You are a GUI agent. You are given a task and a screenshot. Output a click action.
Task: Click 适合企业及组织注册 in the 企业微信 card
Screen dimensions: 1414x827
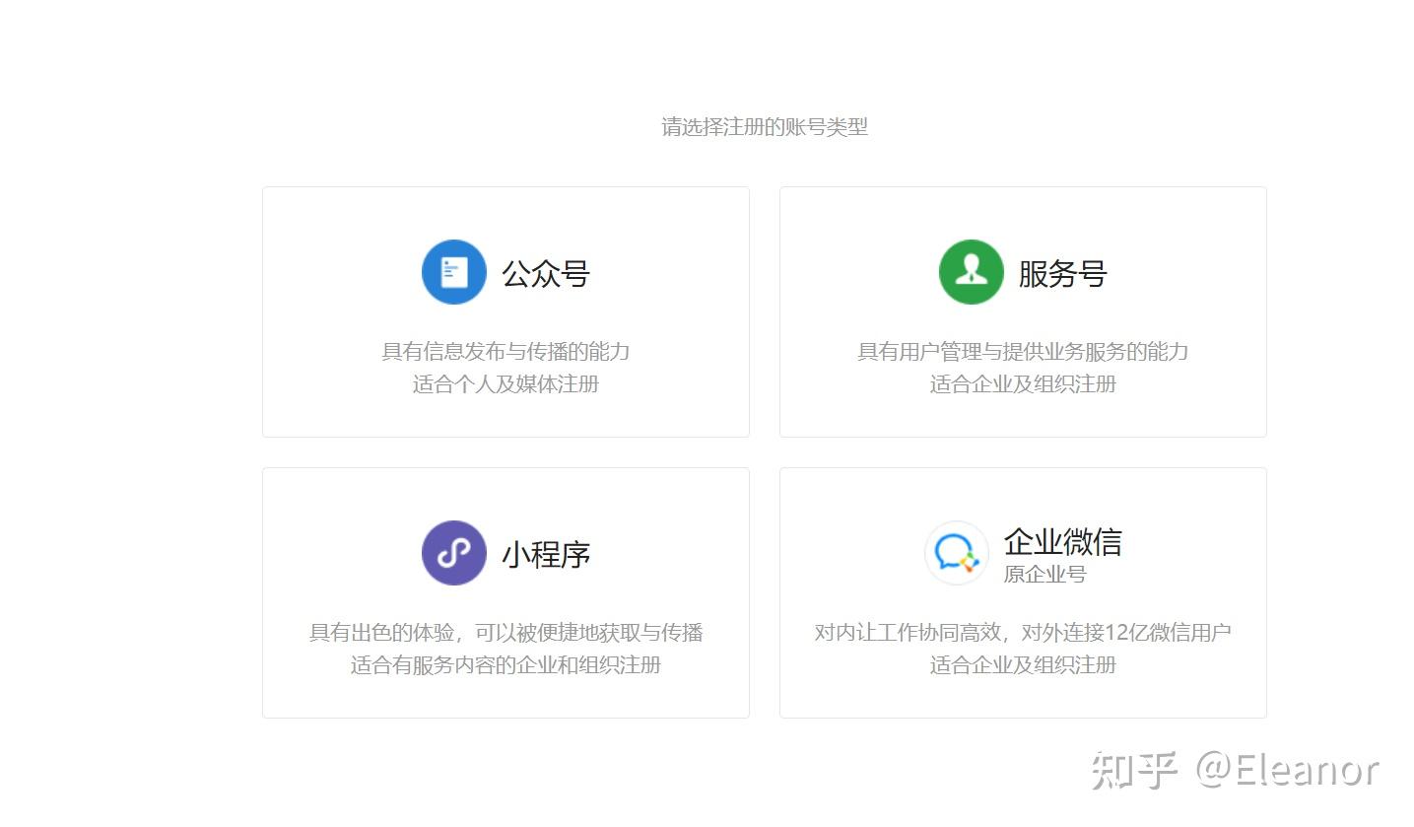pos(1023,665)
